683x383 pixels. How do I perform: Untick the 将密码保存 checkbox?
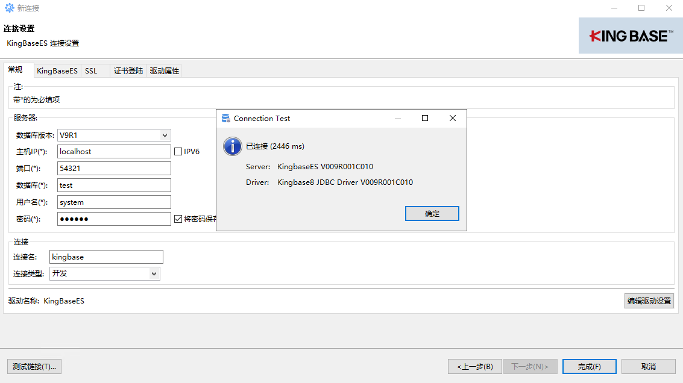178,219
